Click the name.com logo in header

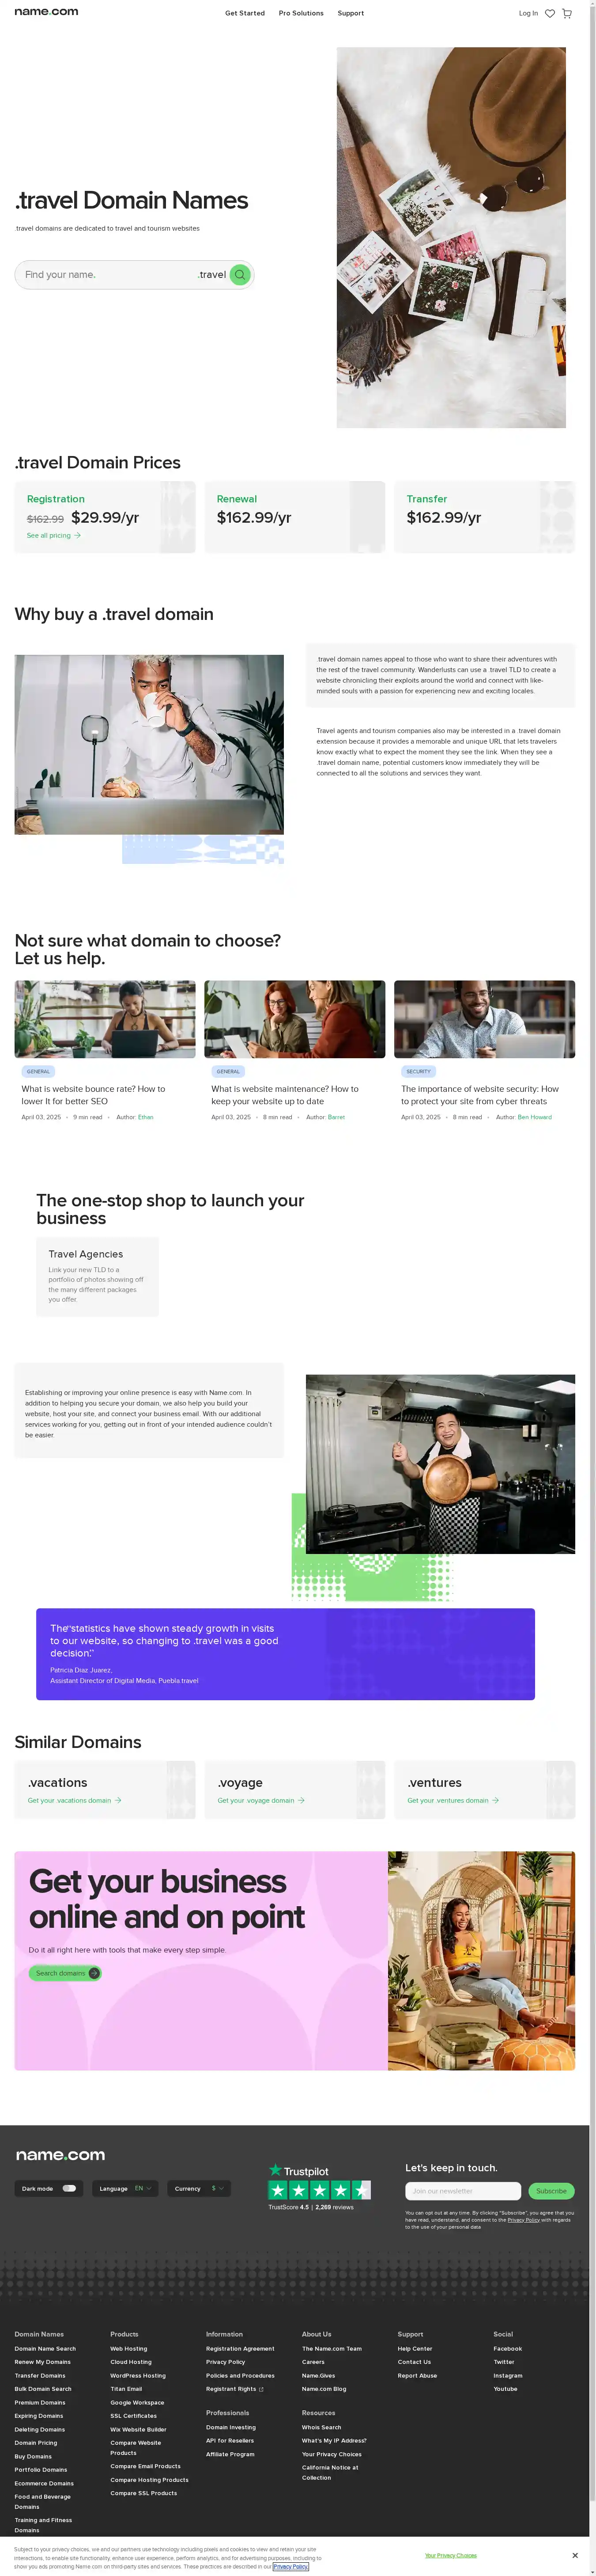point(46,12)
